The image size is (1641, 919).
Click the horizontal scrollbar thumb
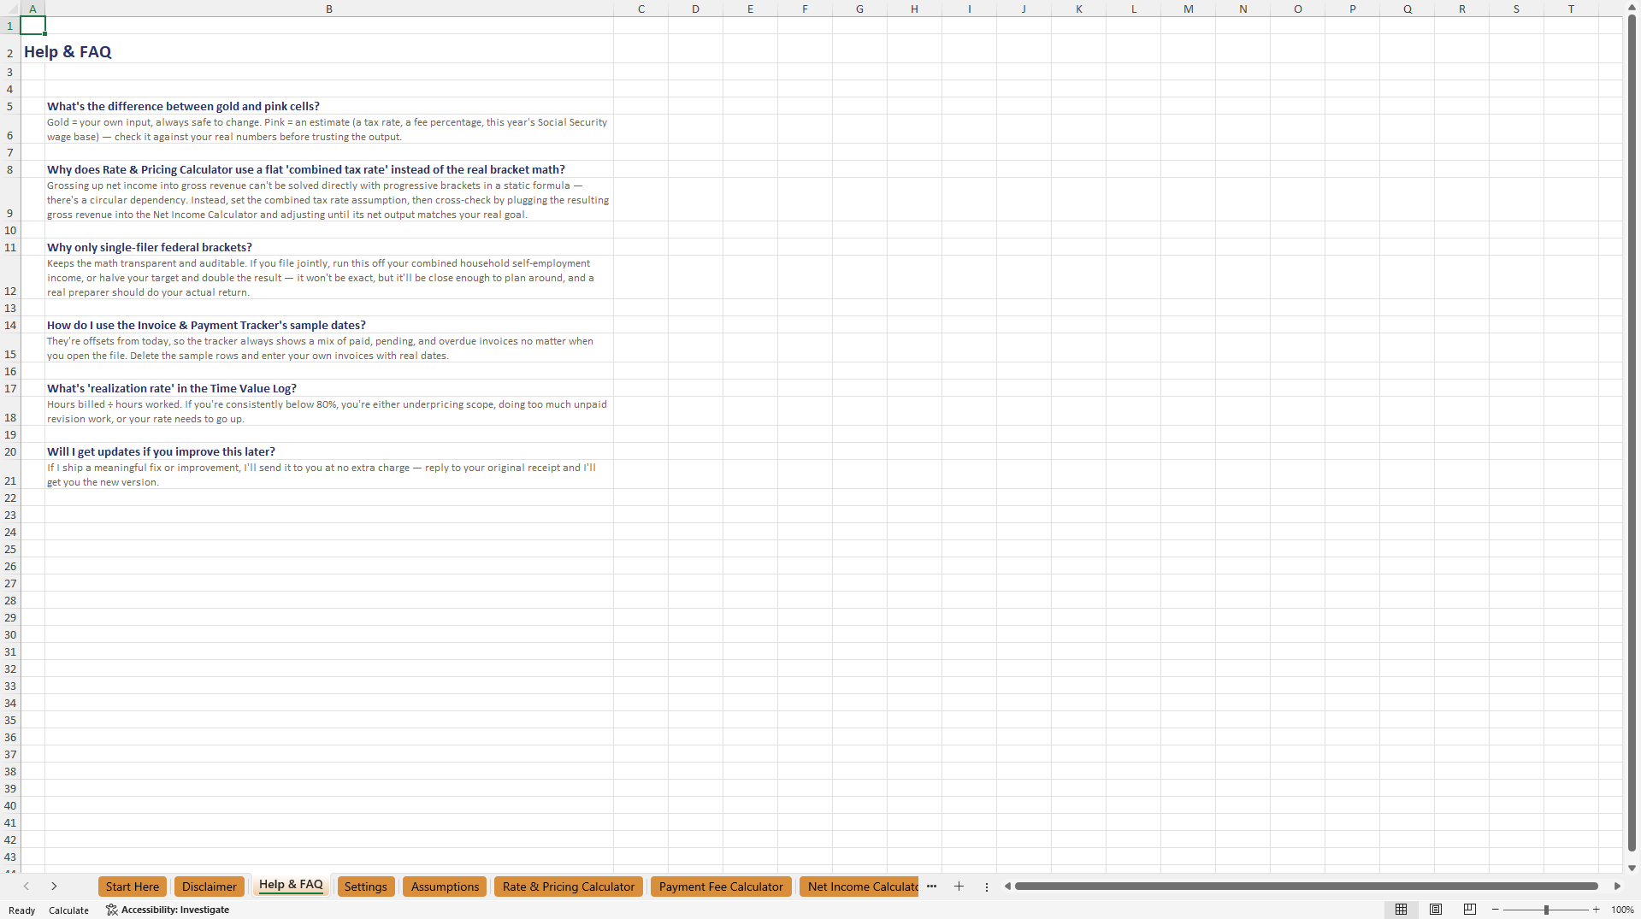click(x=1307, y=887)
